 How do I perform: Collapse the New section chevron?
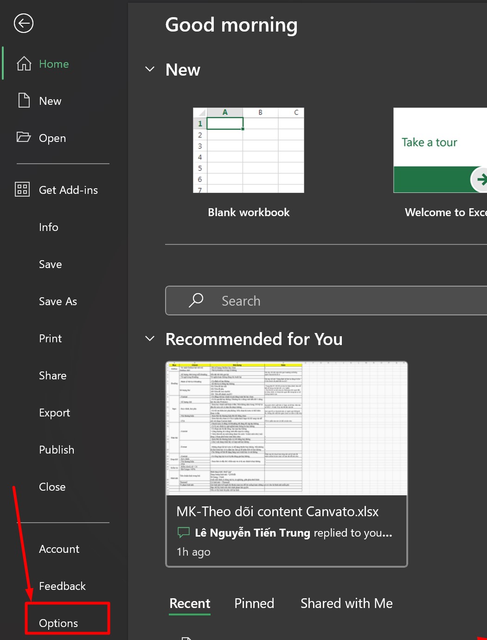coord(150,69)
